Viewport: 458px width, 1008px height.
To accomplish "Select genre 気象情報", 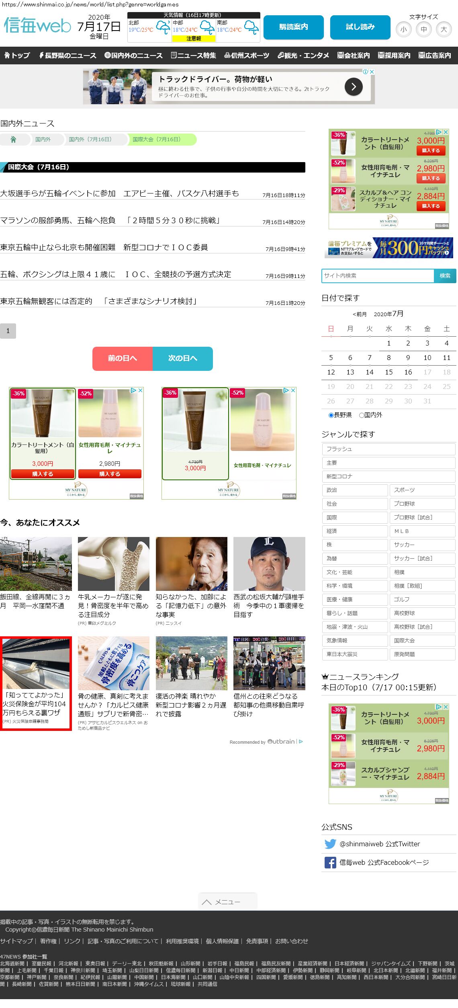I will pos(355,640).
